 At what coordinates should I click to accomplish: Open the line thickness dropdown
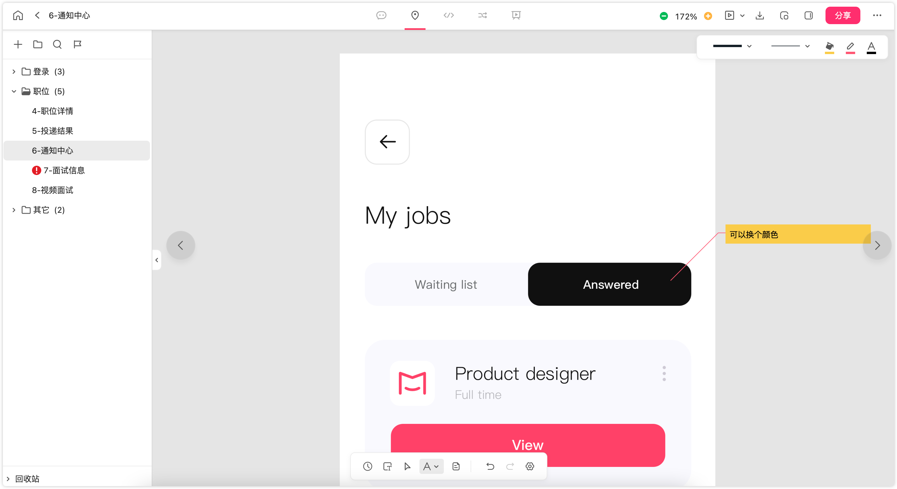(x=732, y=46)
